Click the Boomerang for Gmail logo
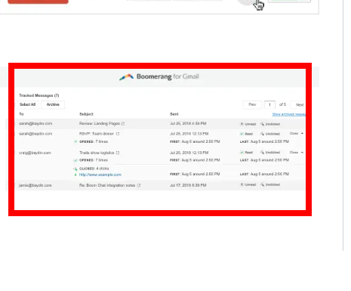The width and height of the screenshot is (351, 291). coord(159,76)
